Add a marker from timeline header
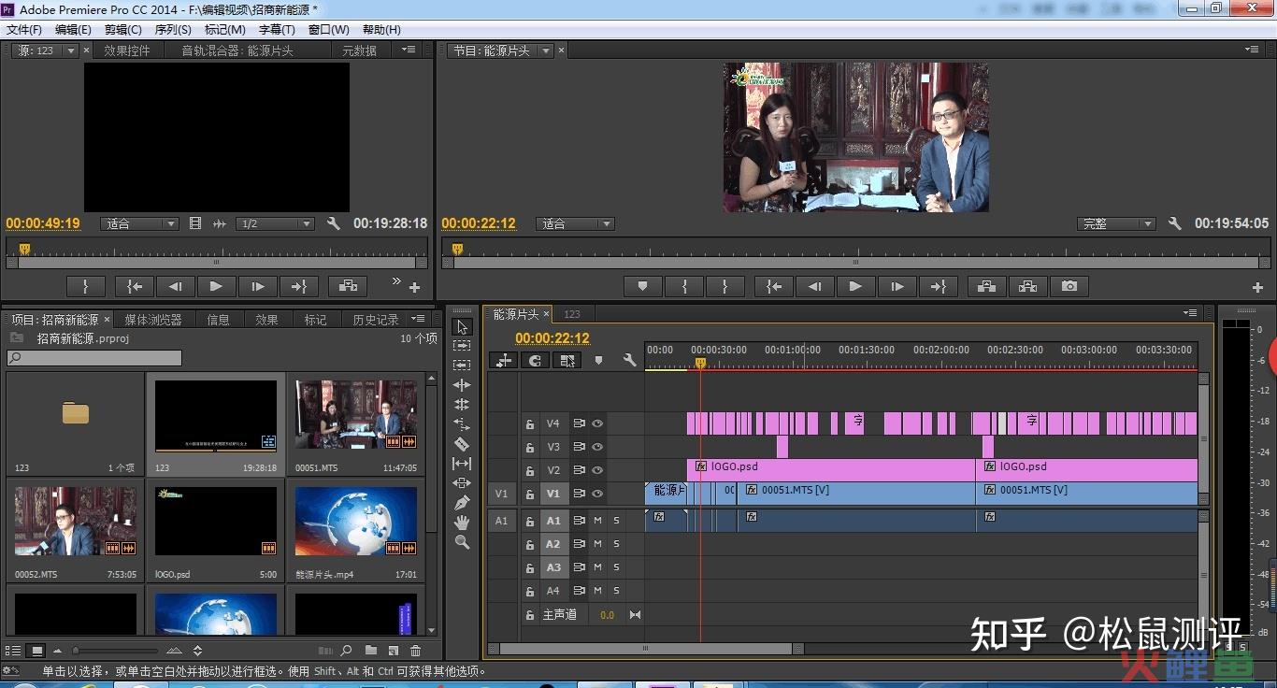1277x688 pixels. click(599, 360)
